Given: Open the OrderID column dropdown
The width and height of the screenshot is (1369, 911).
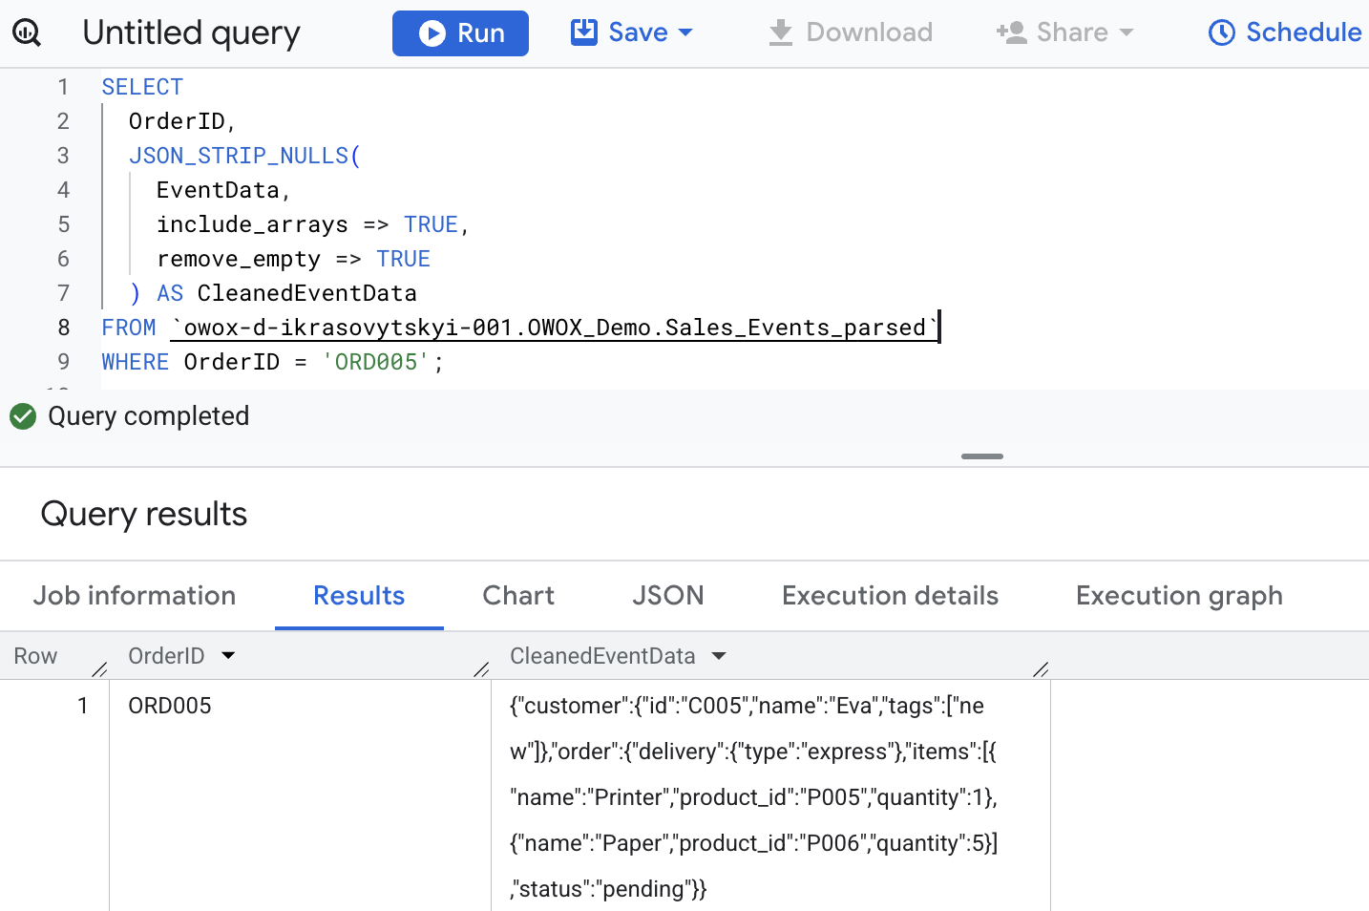Looking at the screenshot, I should point(228,656).
